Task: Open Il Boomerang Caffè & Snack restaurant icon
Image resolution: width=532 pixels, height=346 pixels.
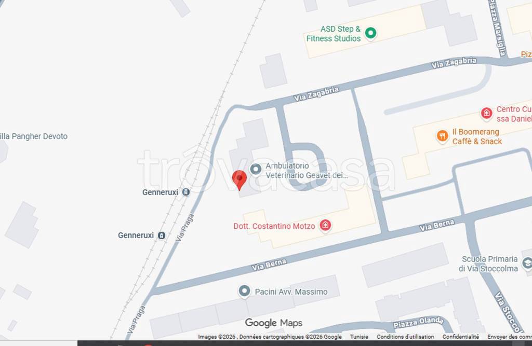Action: [442, 136]
